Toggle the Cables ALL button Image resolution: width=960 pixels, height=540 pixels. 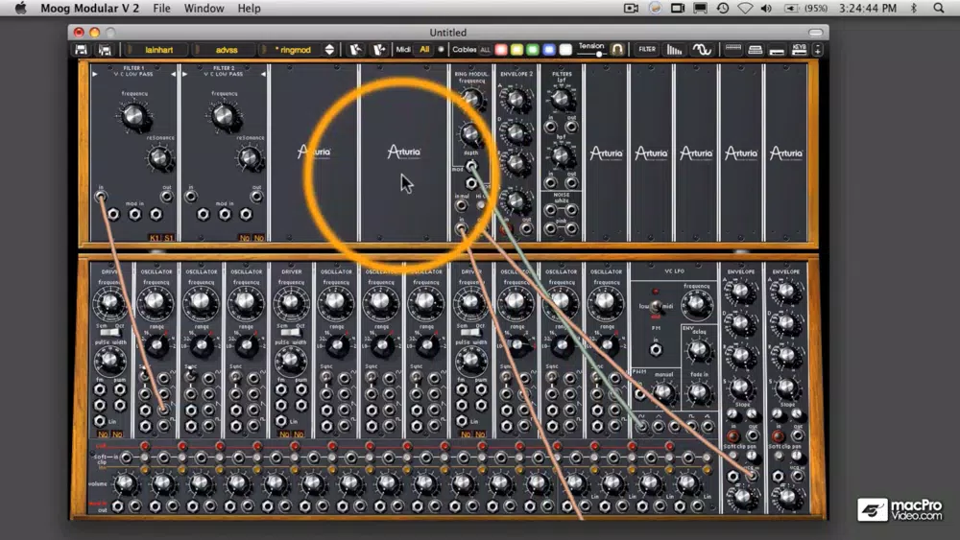tap(485, 50)
